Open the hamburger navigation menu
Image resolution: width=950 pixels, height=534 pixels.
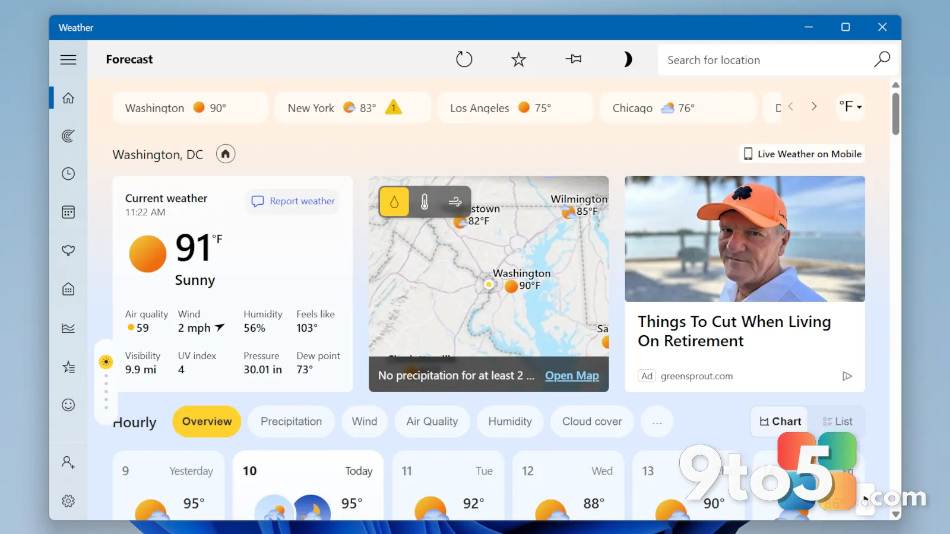68,59
